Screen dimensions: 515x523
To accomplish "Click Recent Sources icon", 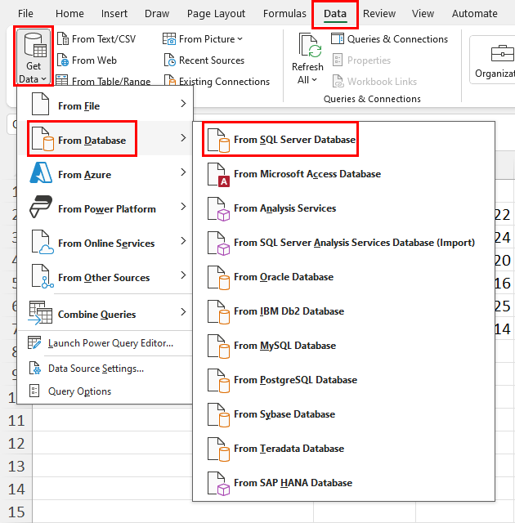I will [170, 60].
